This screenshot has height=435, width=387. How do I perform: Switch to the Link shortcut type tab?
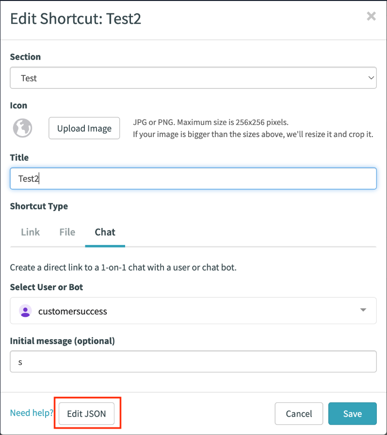point(30,232)
